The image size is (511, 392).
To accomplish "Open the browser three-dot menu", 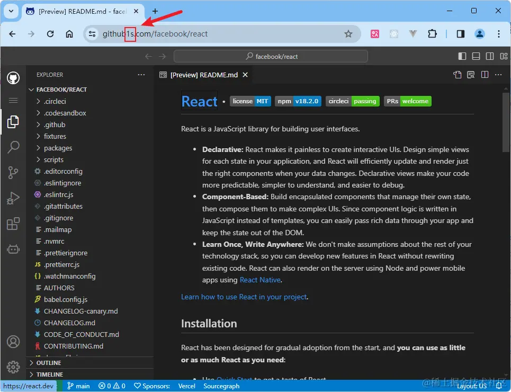I will coord(499,33).
